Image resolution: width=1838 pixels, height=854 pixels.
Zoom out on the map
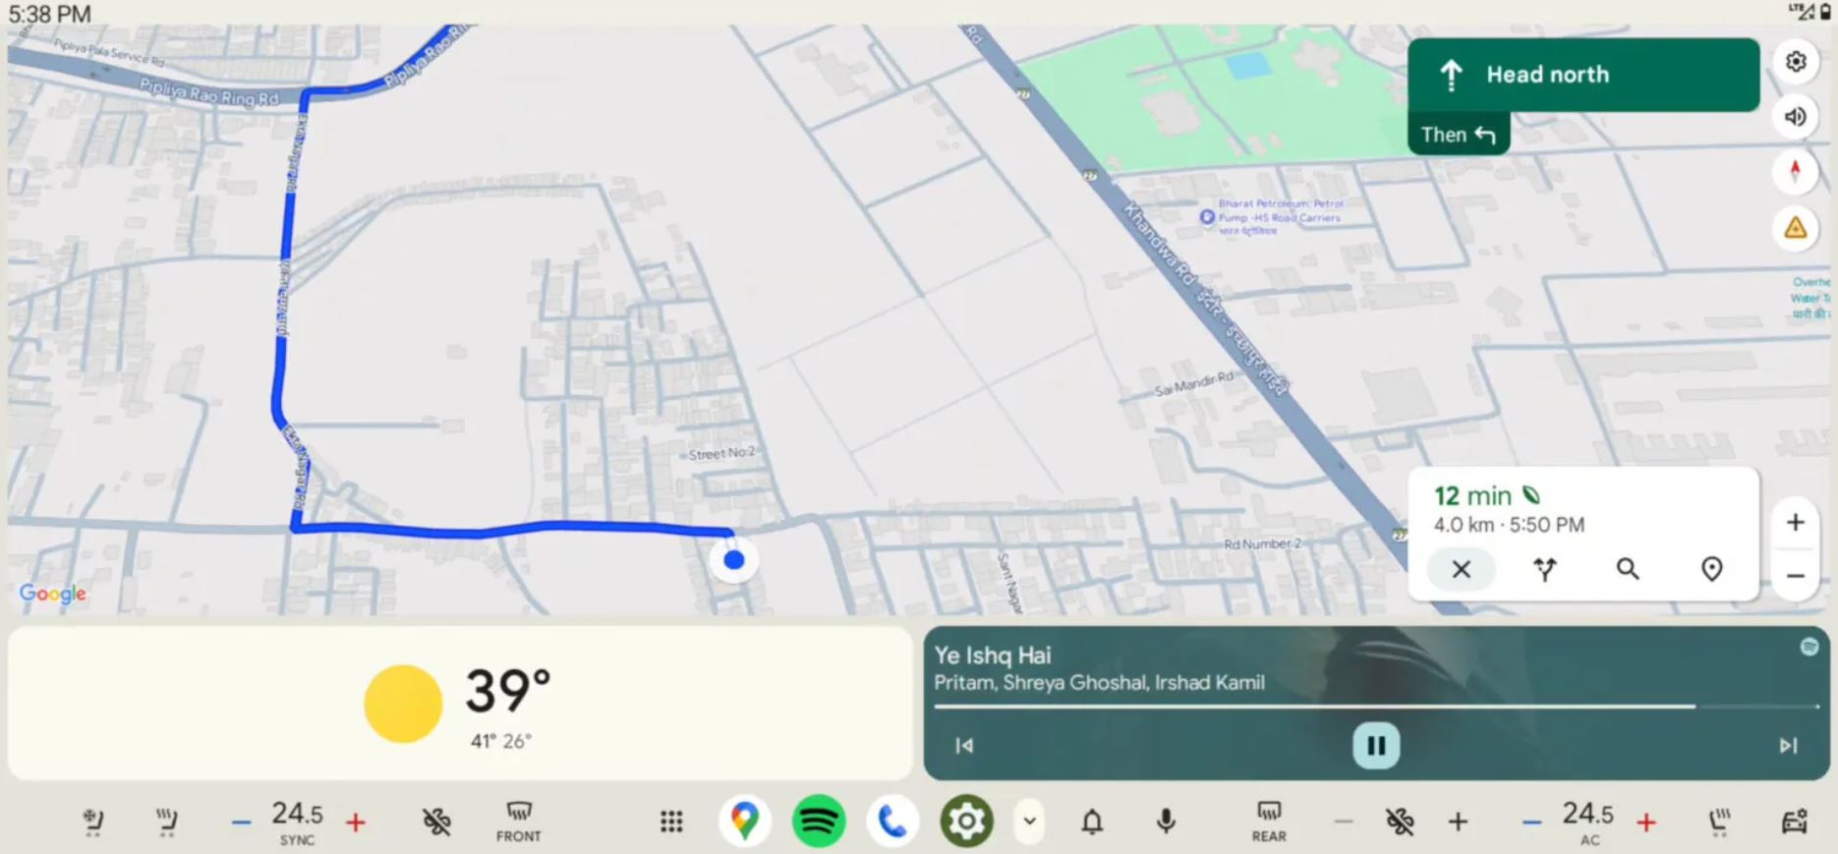pos(1795,576)
